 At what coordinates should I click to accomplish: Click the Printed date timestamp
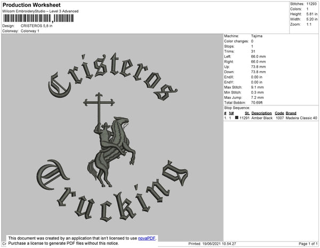click(x=212, y=244)
